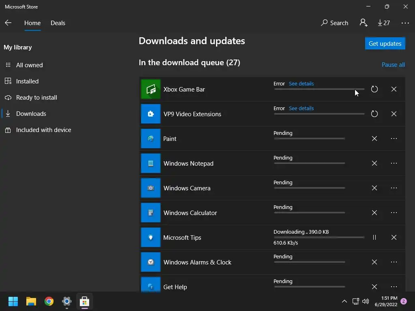Image resolution: width=415 pixels, height=311 pixels.
Task: Pause the Microsoft Tips download
Action: [x=374, y=237]
